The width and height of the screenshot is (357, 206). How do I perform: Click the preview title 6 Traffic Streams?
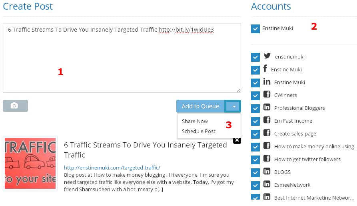[x=145, y=150]
